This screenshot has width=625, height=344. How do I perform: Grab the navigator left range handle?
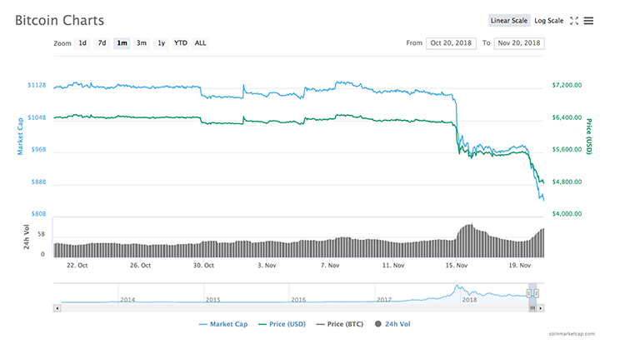pos(529,293)
